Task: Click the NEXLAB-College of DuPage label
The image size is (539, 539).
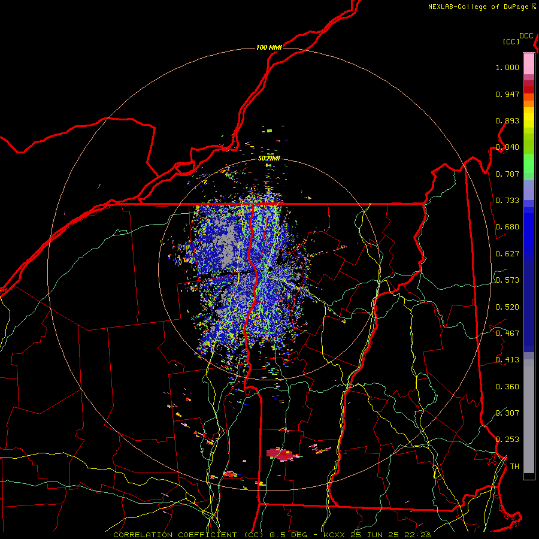Action: (478, 7)
